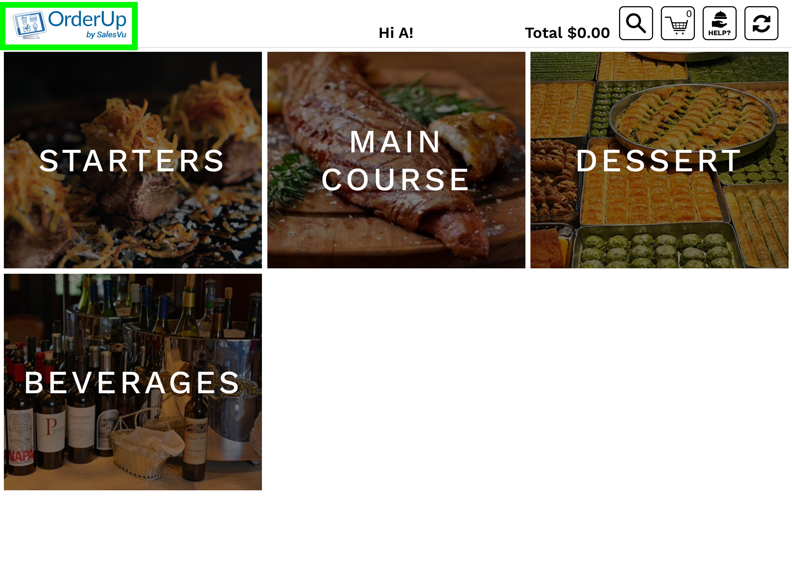This screenshot has height=580, width=792.
Task: Open the Starters category tile
Action: coord(133,160)
